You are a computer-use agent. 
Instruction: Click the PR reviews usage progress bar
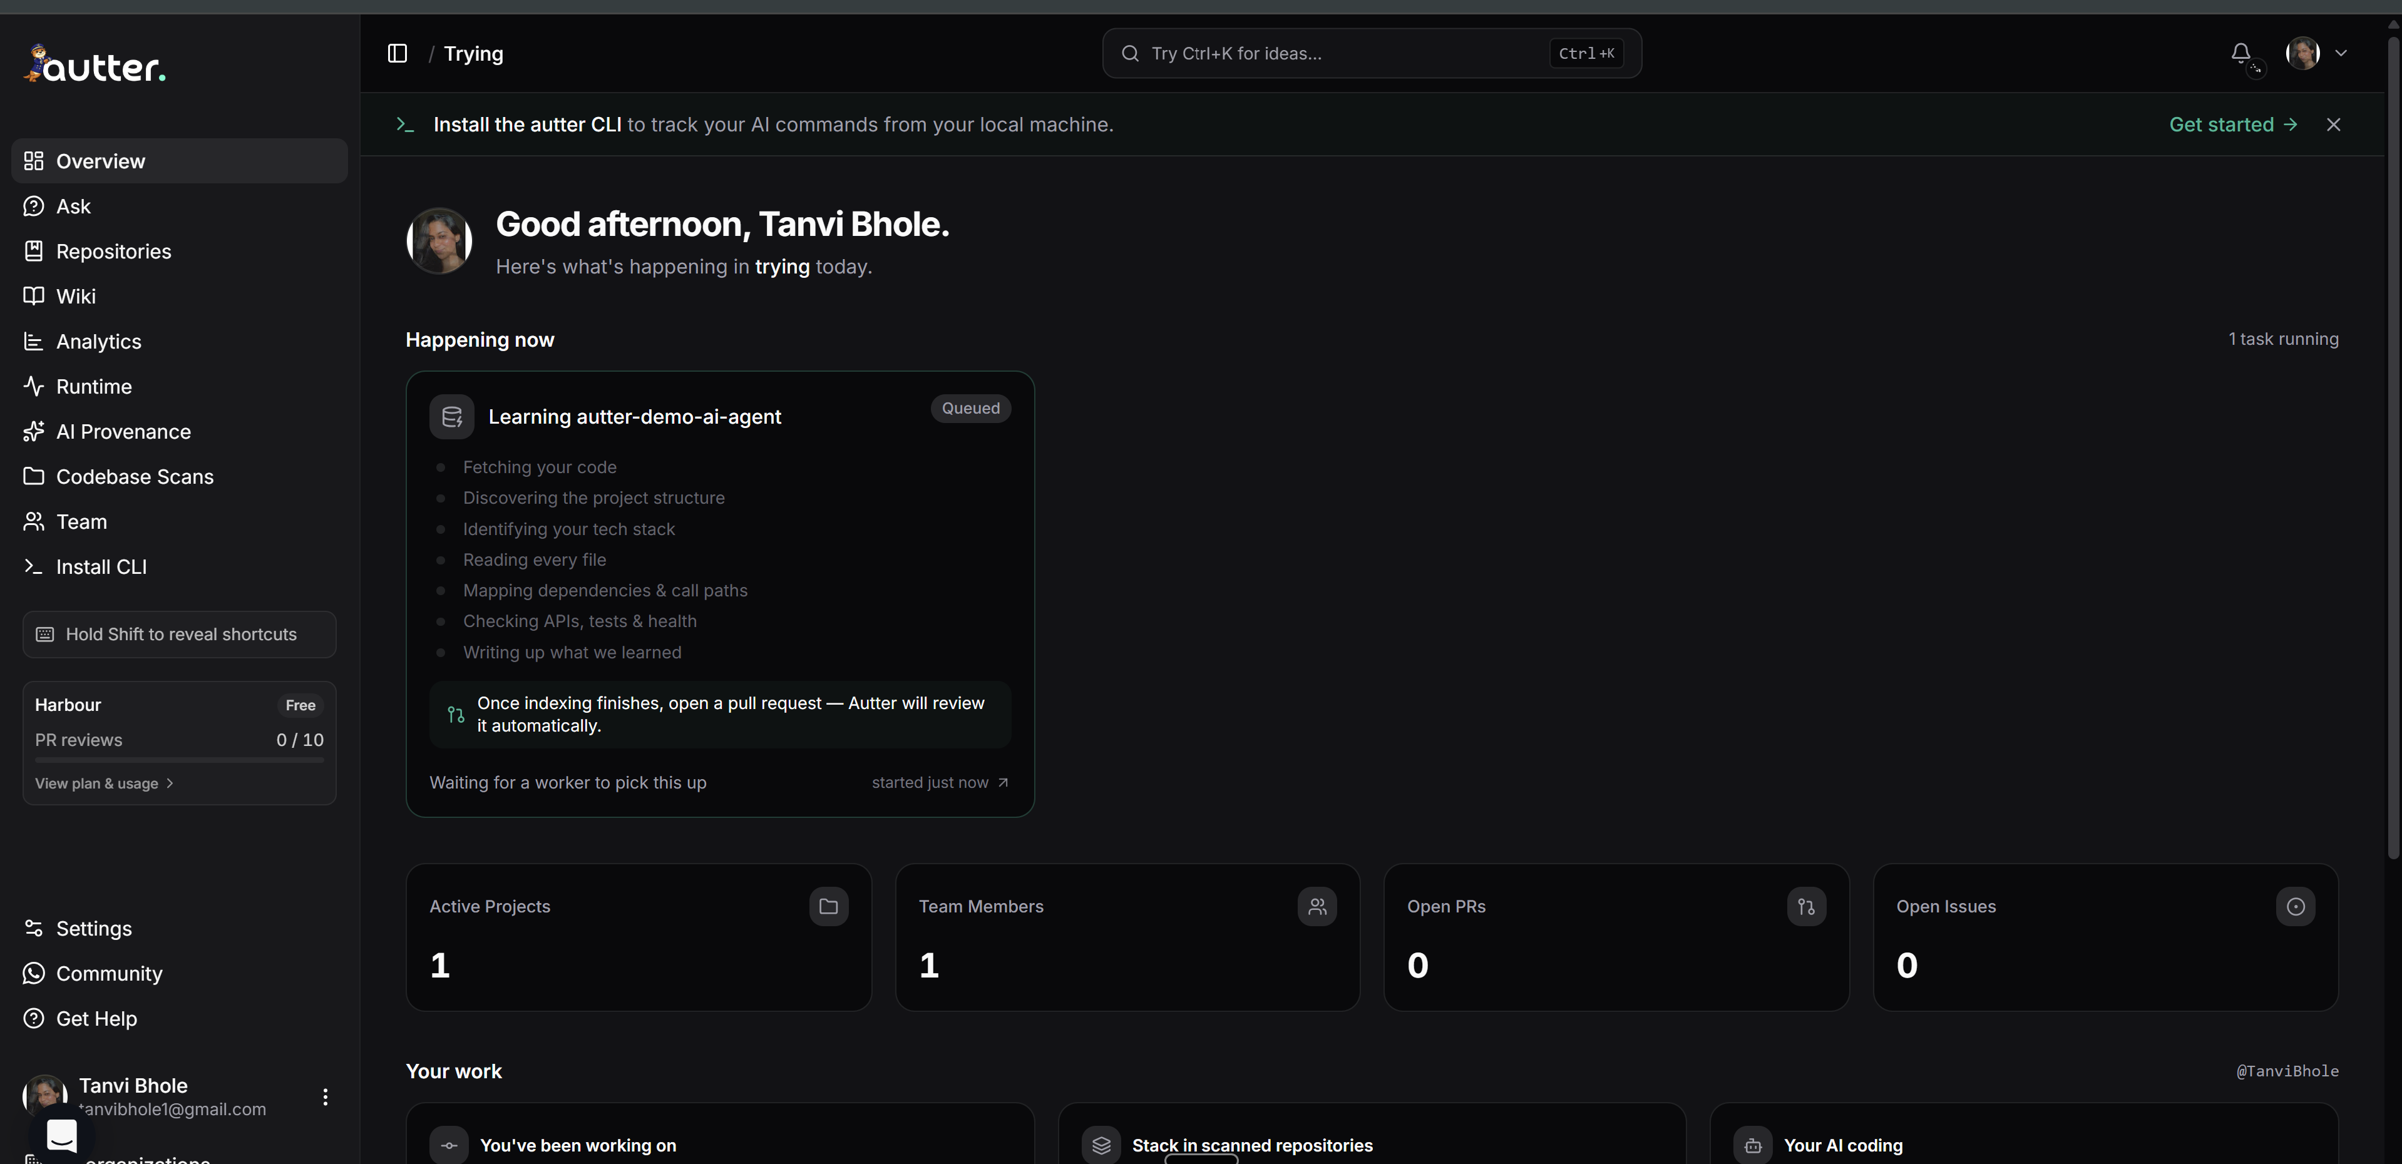click(x=179, y=760)
